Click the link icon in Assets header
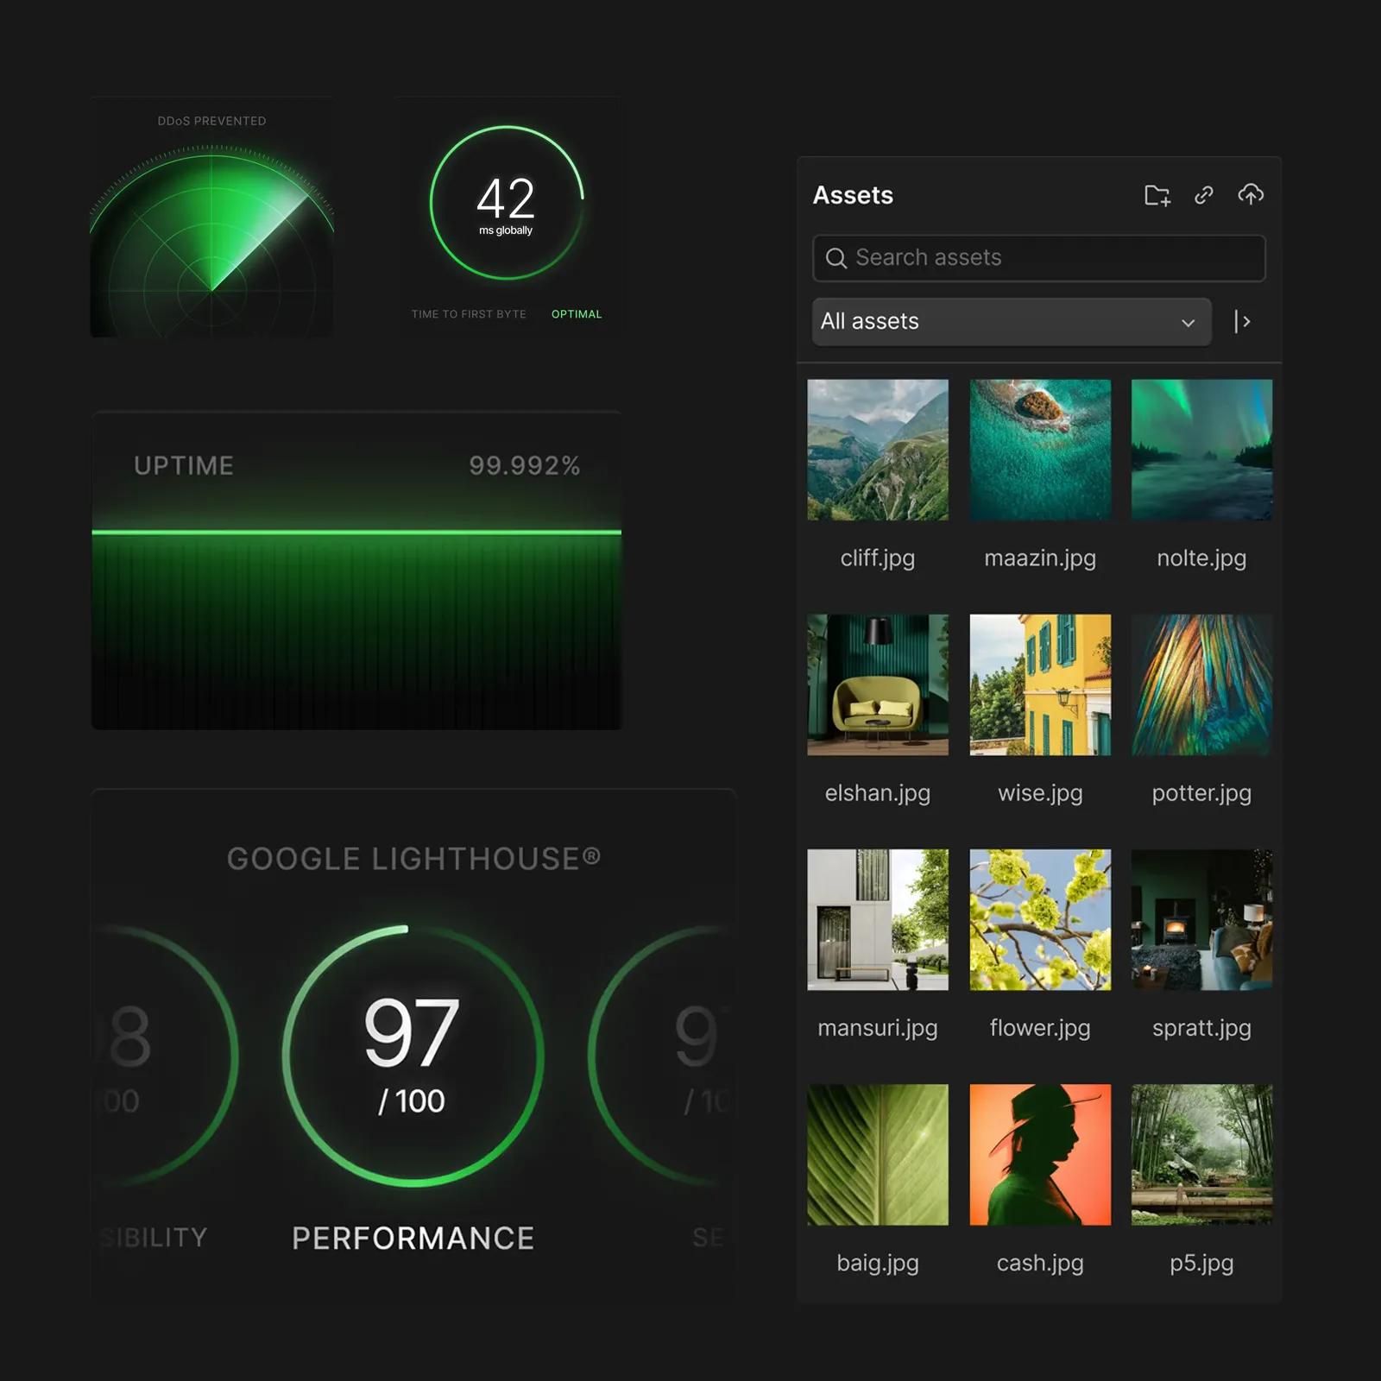1381x1381 pixels. click(x=1204, y=196)
